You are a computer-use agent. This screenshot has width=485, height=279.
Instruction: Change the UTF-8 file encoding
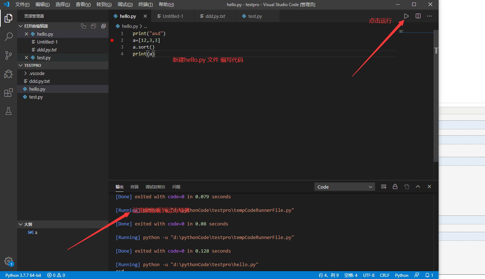tap(369, 275)
